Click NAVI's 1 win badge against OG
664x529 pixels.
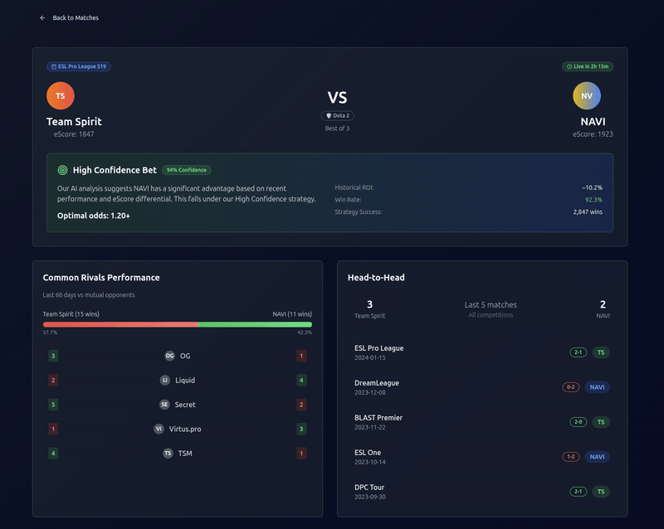point(301,356)
